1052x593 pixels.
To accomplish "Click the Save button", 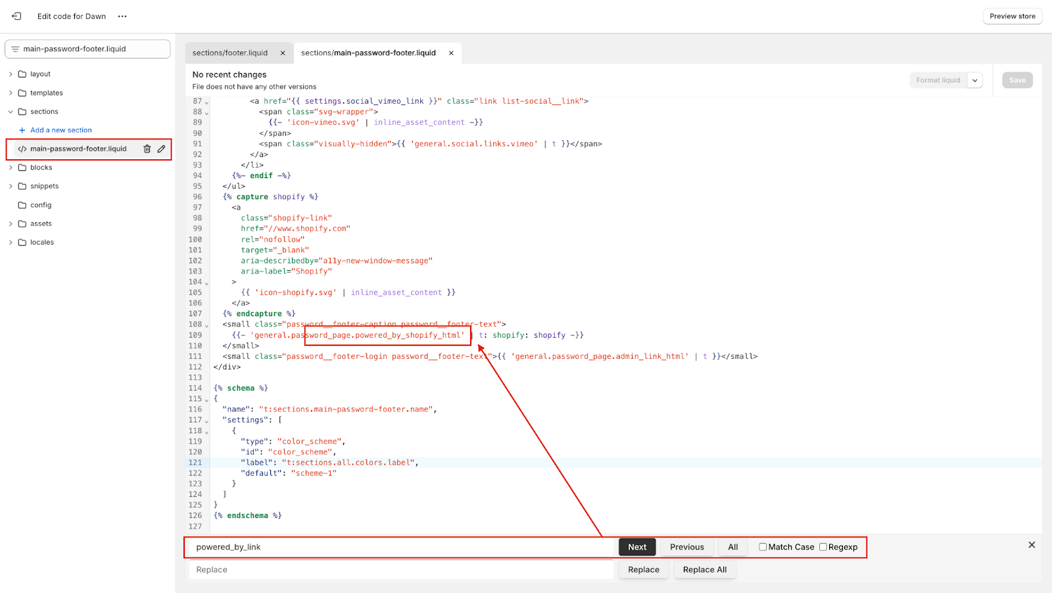I will [1017, 80].
